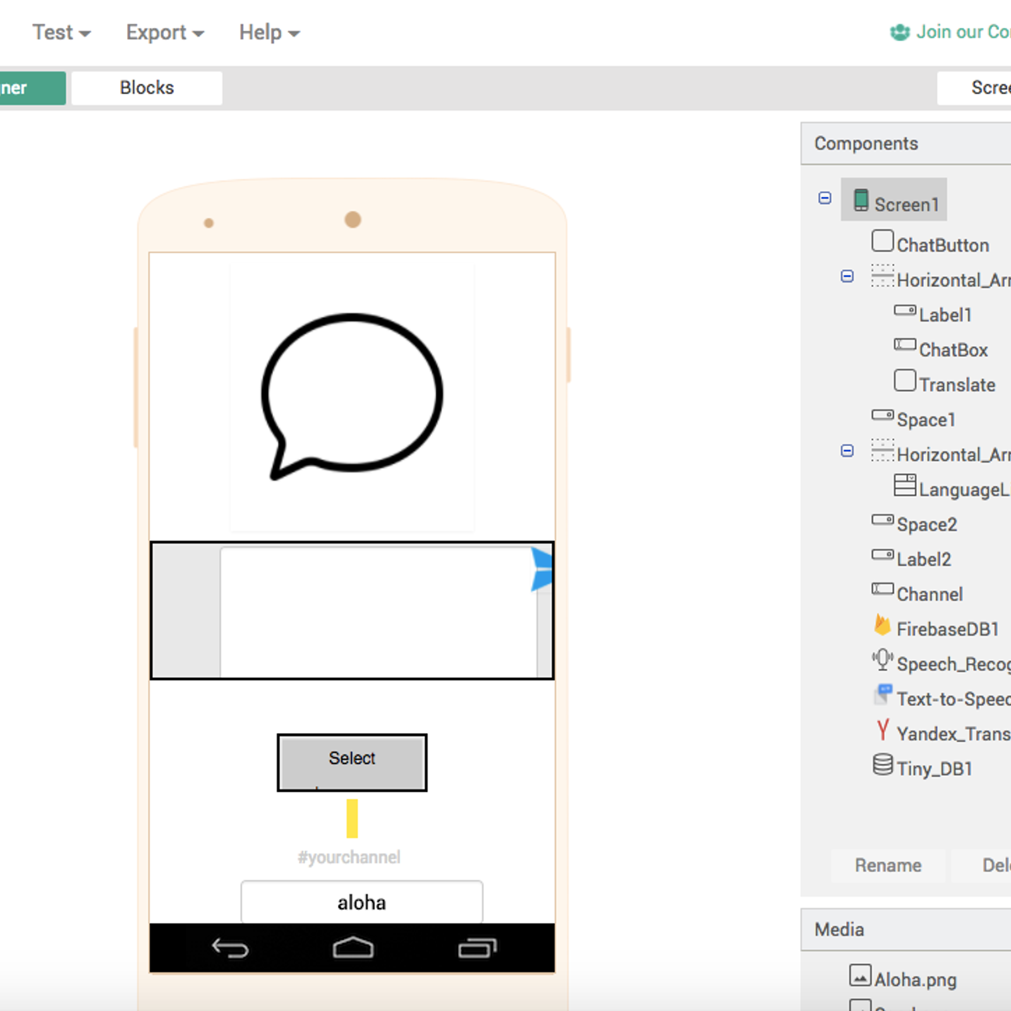Image resolution: width=1011 pixels, height=1011 pixels.
Task: Open the Export menu
Action: point(164,32)
